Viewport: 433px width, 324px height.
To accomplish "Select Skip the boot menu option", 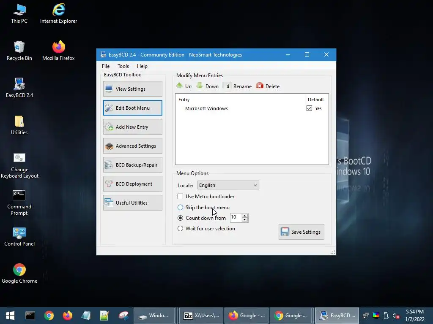I will coord(180,207).
